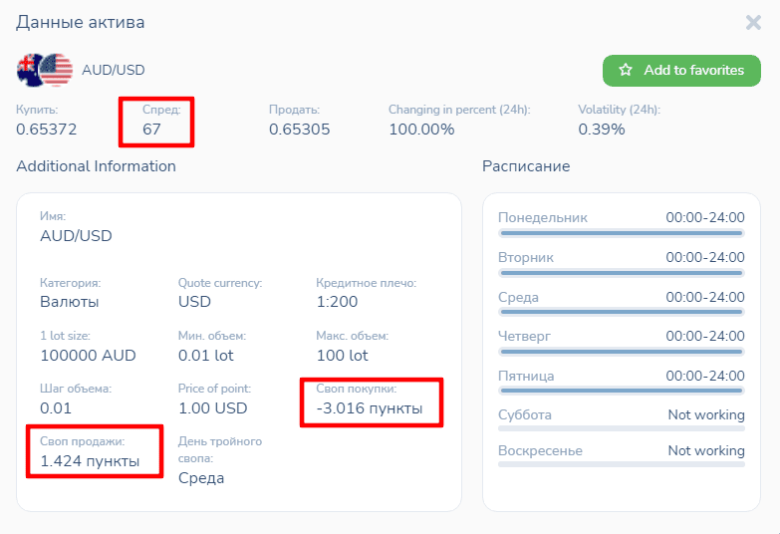Click the Расписание heading
The image size is (780, 534).
pyautogui.click(x=526, y=166)
